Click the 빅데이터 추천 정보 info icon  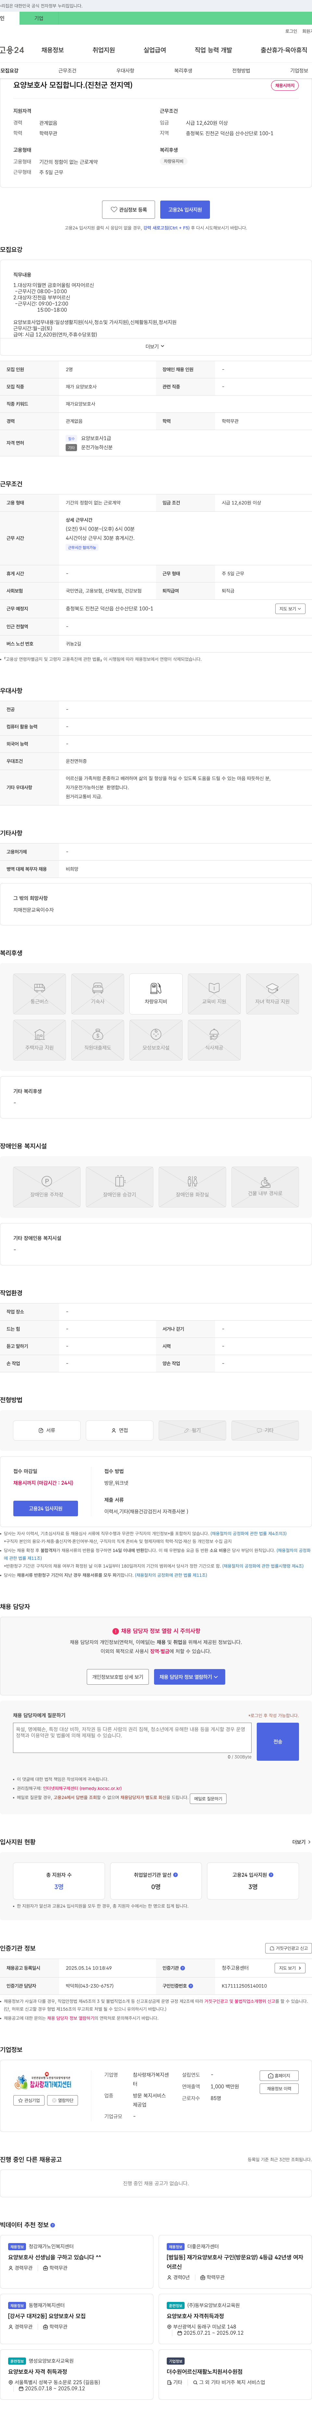[x=53, y=2225]
